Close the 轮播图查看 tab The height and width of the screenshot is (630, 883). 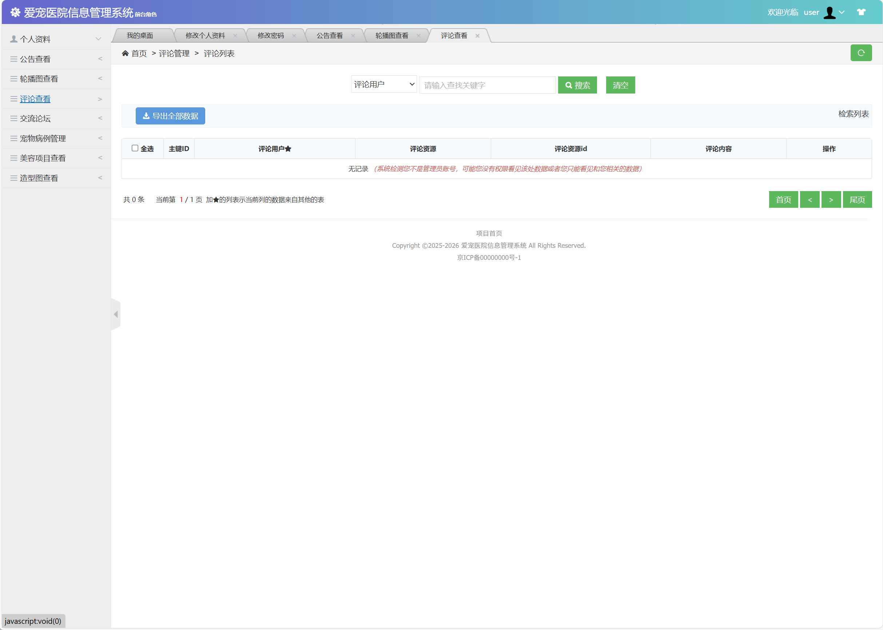click(418, 36)
